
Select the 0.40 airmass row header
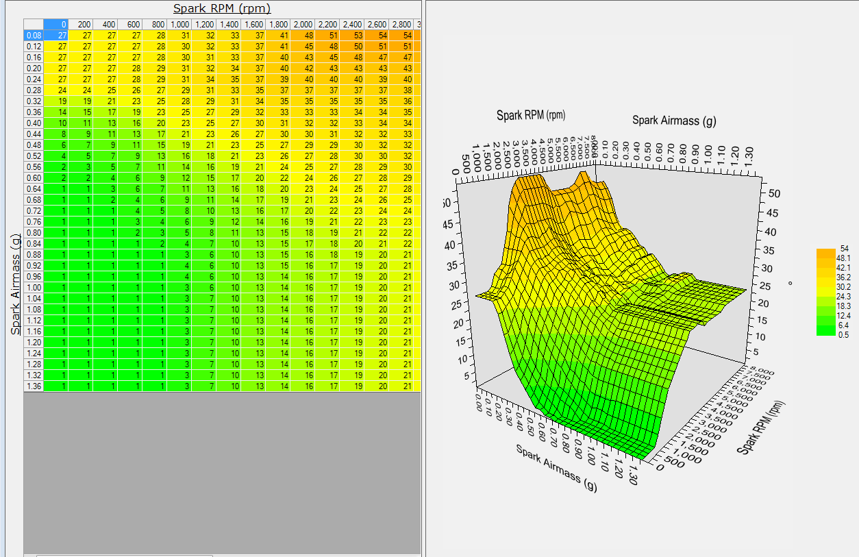pos(34,123)
